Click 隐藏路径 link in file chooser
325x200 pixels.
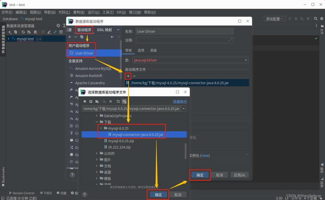[x=180, y=102]
